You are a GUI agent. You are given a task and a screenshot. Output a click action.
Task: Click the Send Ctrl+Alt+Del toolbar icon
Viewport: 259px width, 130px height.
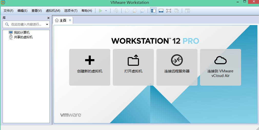coord(116,11)
